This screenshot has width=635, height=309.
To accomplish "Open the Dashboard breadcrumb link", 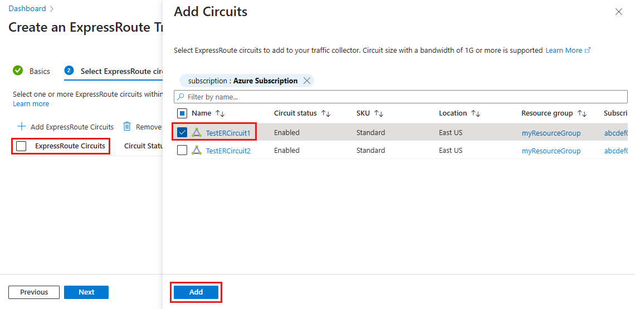I will [27, 8].
